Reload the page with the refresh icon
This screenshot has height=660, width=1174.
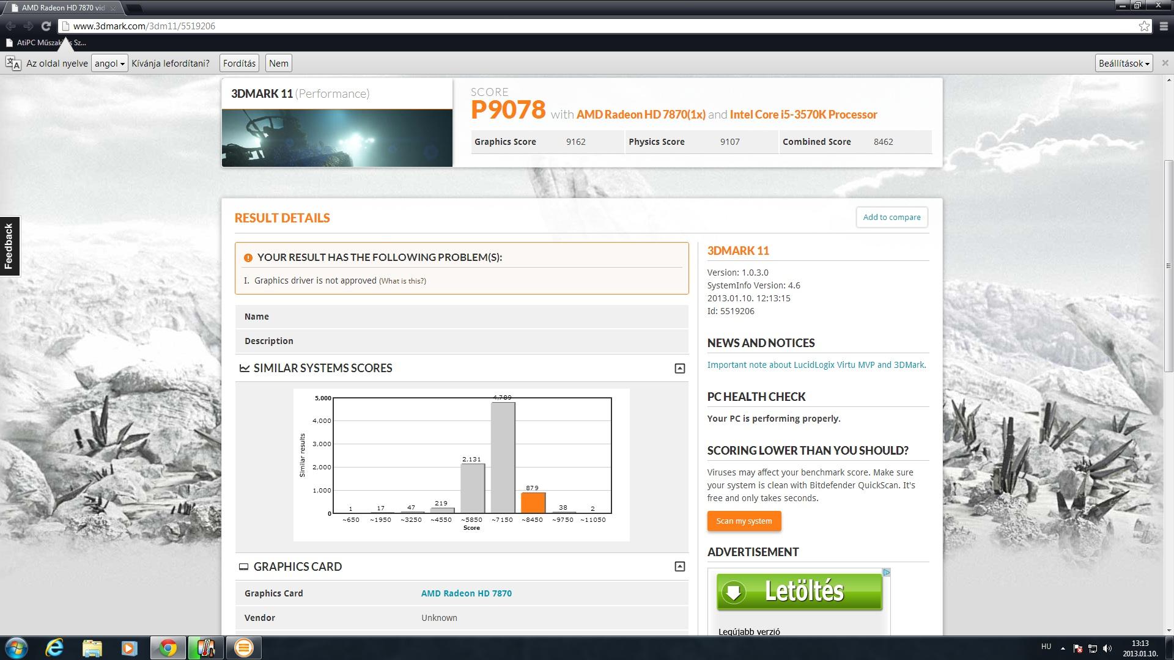(x=46, y=26)
